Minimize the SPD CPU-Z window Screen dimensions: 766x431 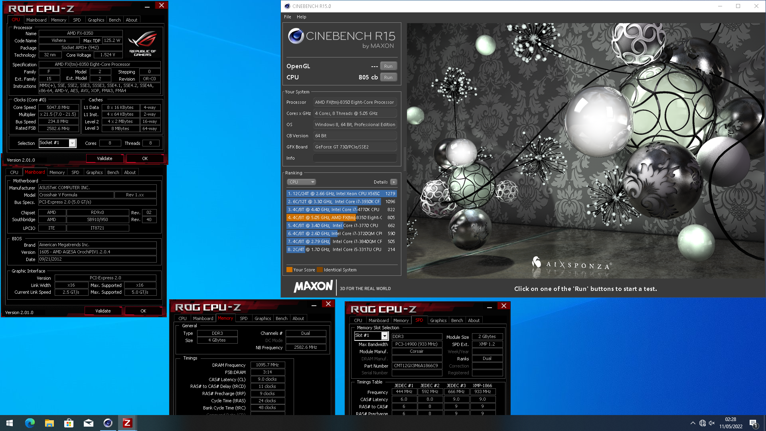(490, 307)
